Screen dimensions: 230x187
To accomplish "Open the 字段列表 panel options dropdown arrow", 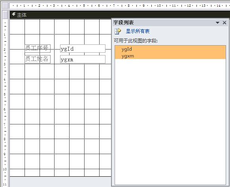I will coord(217,23).
